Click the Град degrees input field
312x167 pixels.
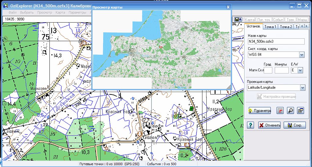(268, 70)
